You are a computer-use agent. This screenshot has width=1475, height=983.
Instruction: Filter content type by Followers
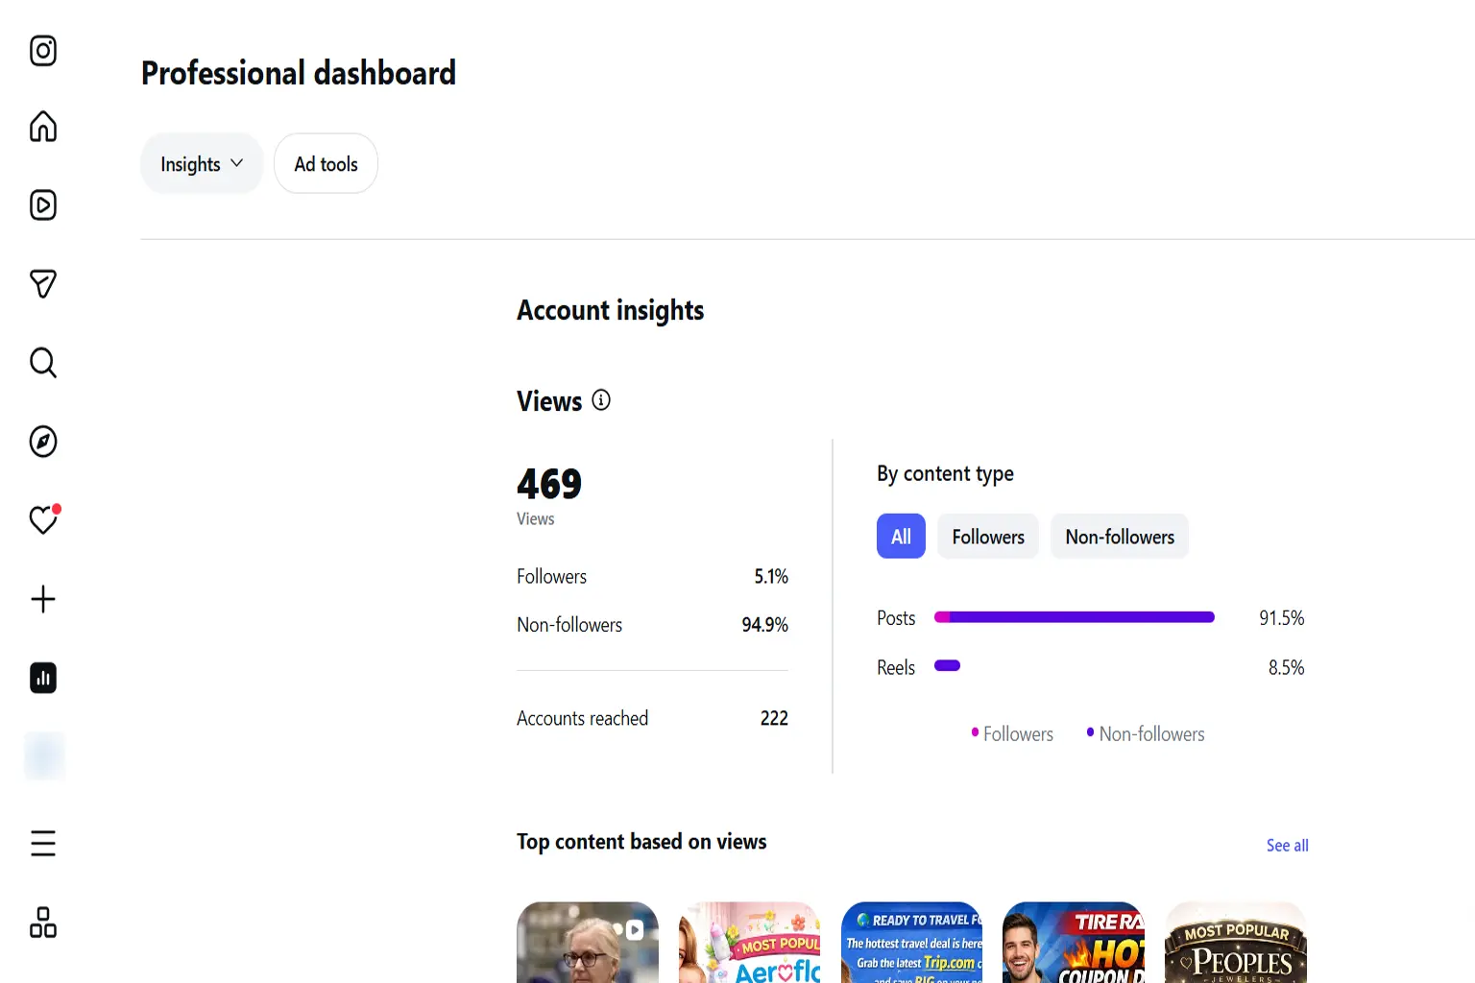[988, 537]
